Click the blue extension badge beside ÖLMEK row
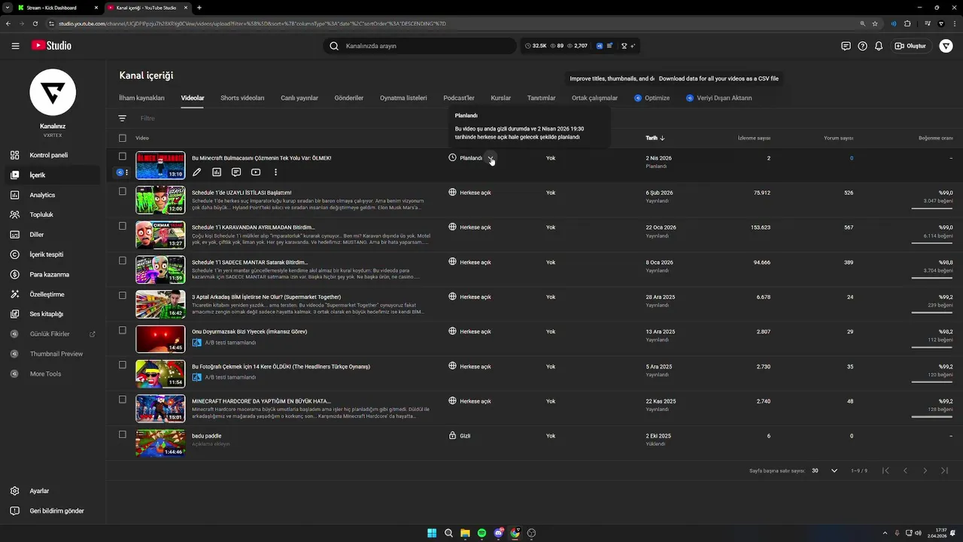963x542 pixels. coord(120,172)
